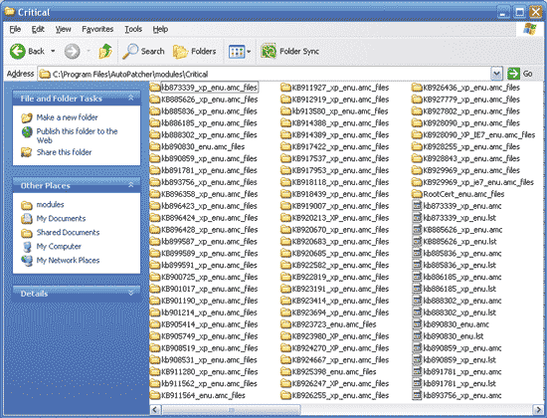
Task: Expand the Details panel
Action: coord(131,293)
